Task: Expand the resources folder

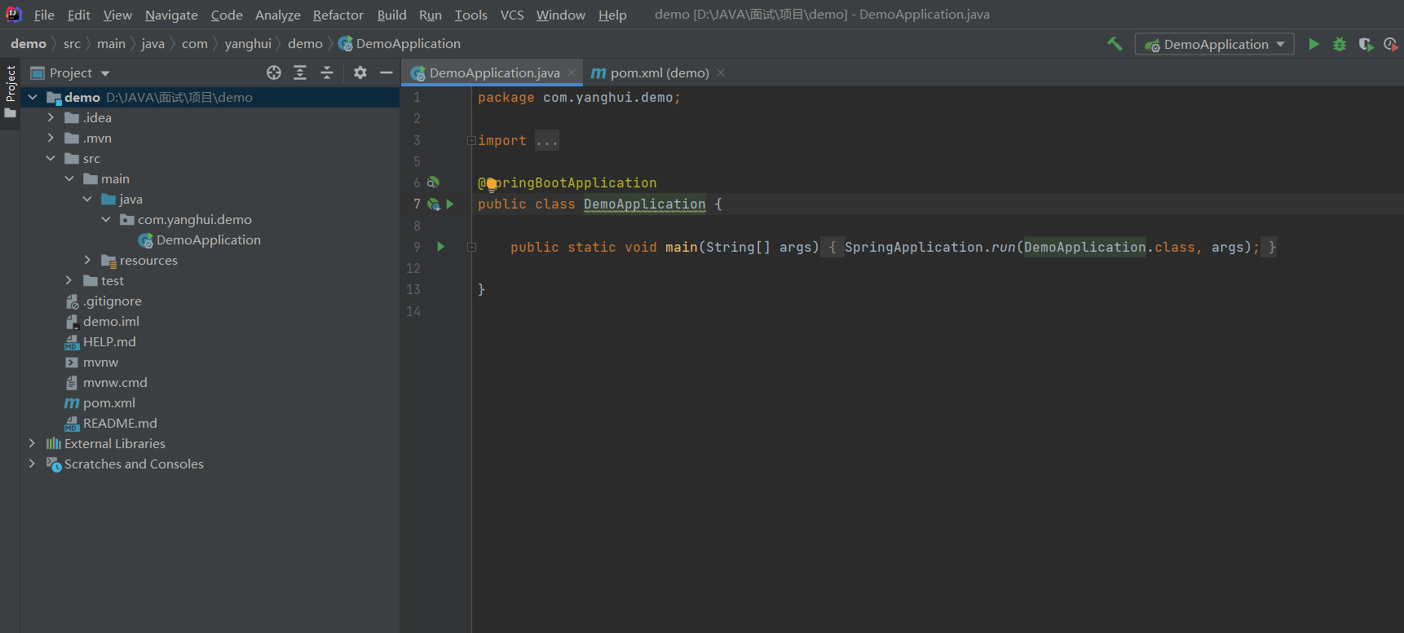Action: pyautogui.click(x=87, y=260)
